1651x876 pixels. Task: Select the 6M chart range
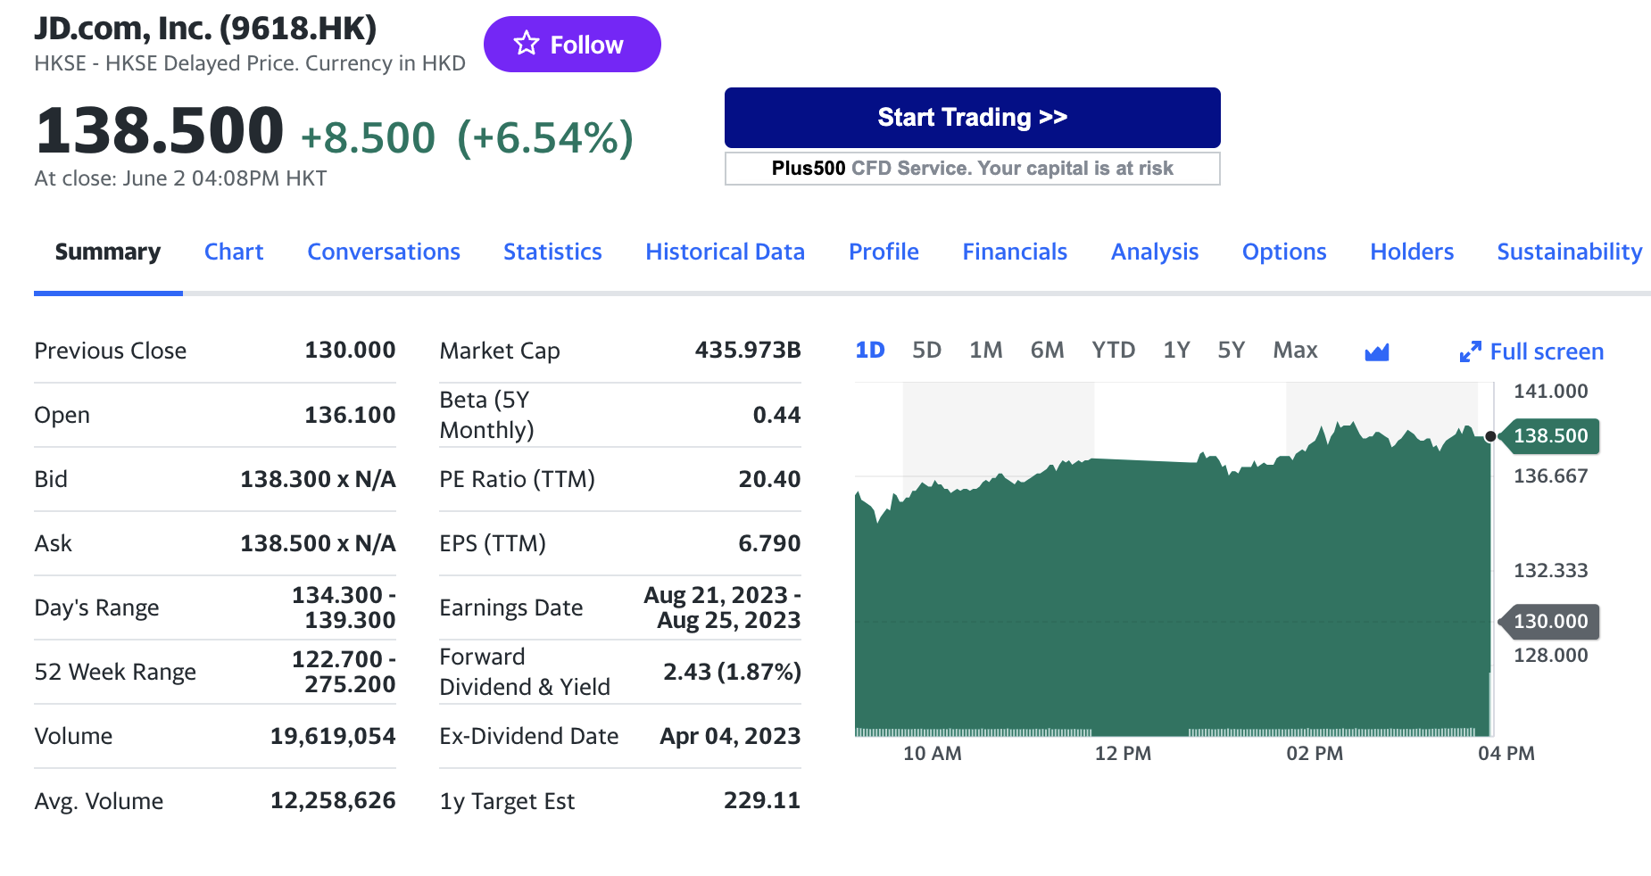[x=1047, y=351]
